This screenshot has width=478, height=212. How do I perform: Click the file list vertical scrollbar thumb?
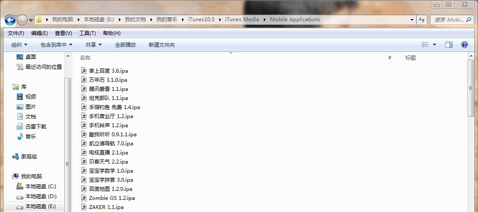471,88
